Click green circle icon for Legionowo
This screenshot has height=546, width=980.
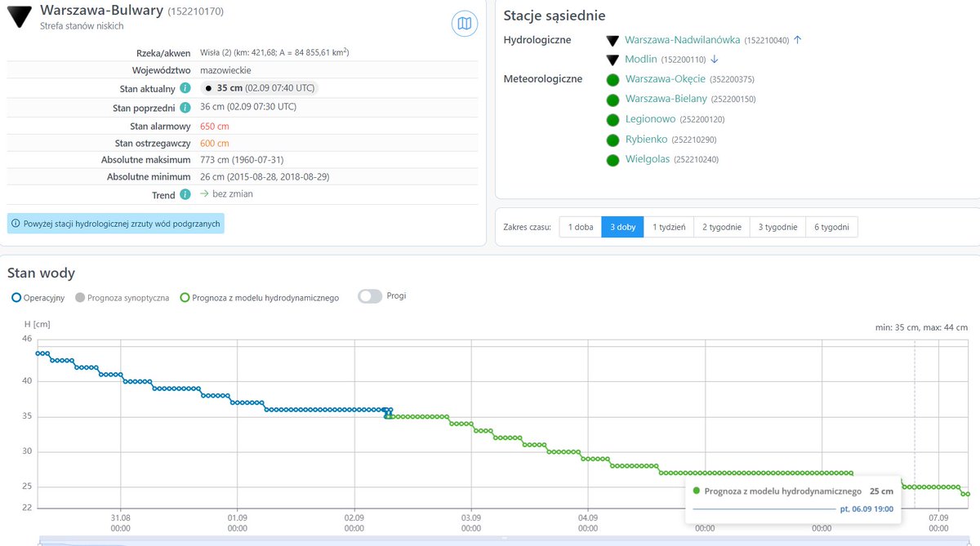(612, 120)
